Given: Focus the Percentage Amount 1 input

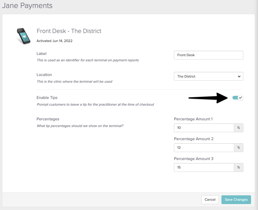Looking at the screenshot, I should click(x=204, y=128).
